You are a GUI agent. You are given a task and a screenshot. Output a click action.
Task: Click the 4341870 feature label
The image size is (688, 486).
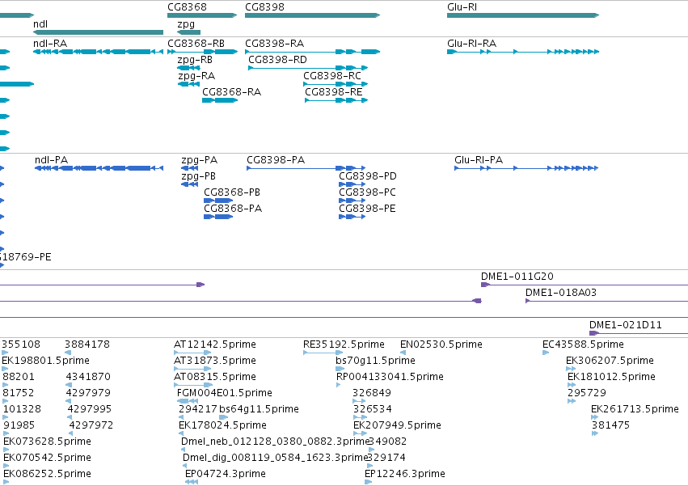click(88, 377)
